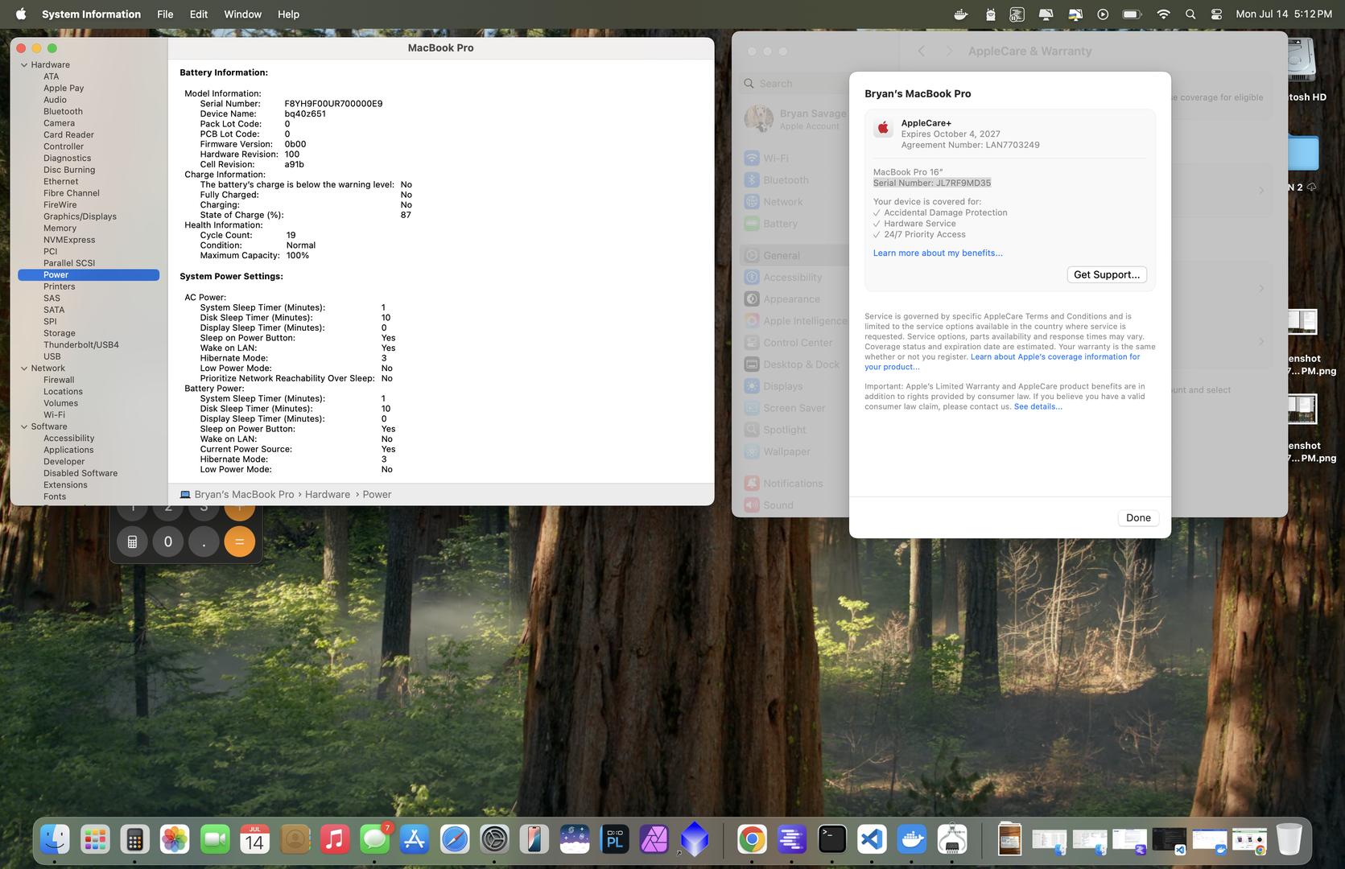Open iPhone Mirroring in the Dock
The height and width of the screenshot is (869, 1345).
(x=534, y=840)
